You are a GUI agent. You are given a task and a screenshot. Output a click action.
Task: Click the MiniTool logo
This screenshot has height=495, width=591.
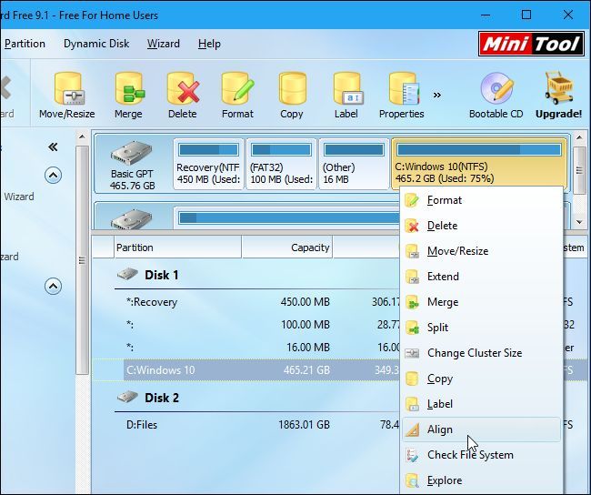(x=531, y=44)
